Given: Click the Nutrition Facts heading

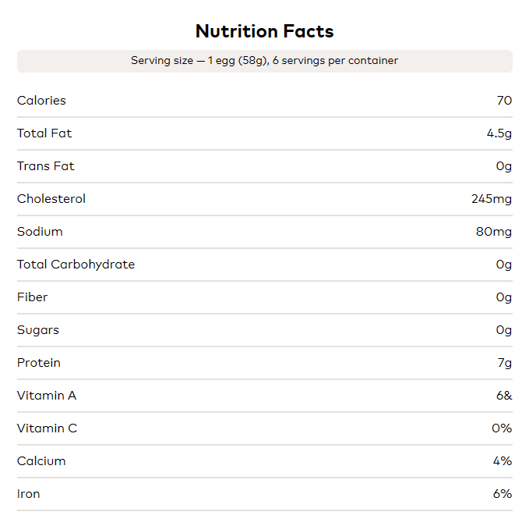Looking at the screenshot, I should pos(264,31).
